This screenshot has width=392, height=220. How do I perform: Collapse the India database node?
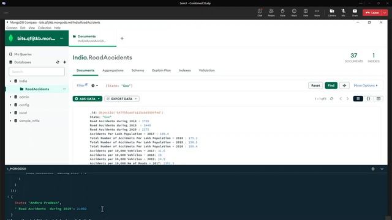click(x=10, y=81)
